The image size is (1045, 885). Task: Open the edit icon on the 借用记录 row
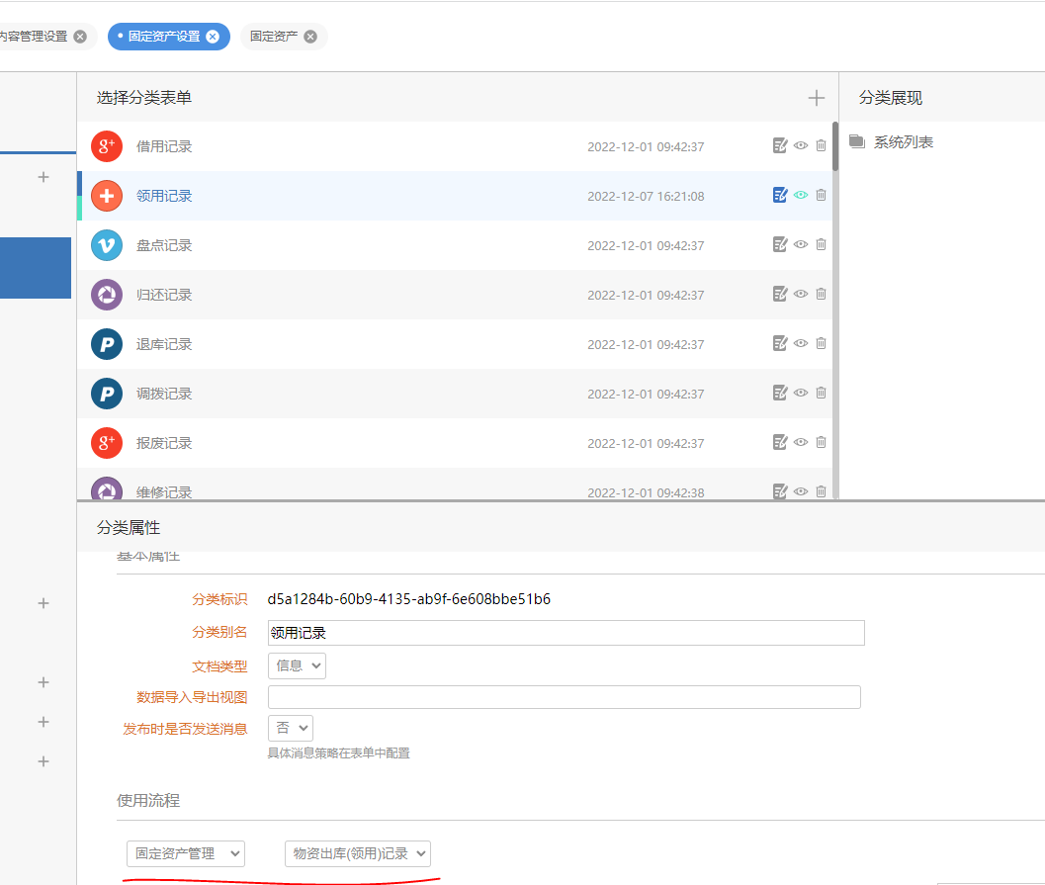780,145
